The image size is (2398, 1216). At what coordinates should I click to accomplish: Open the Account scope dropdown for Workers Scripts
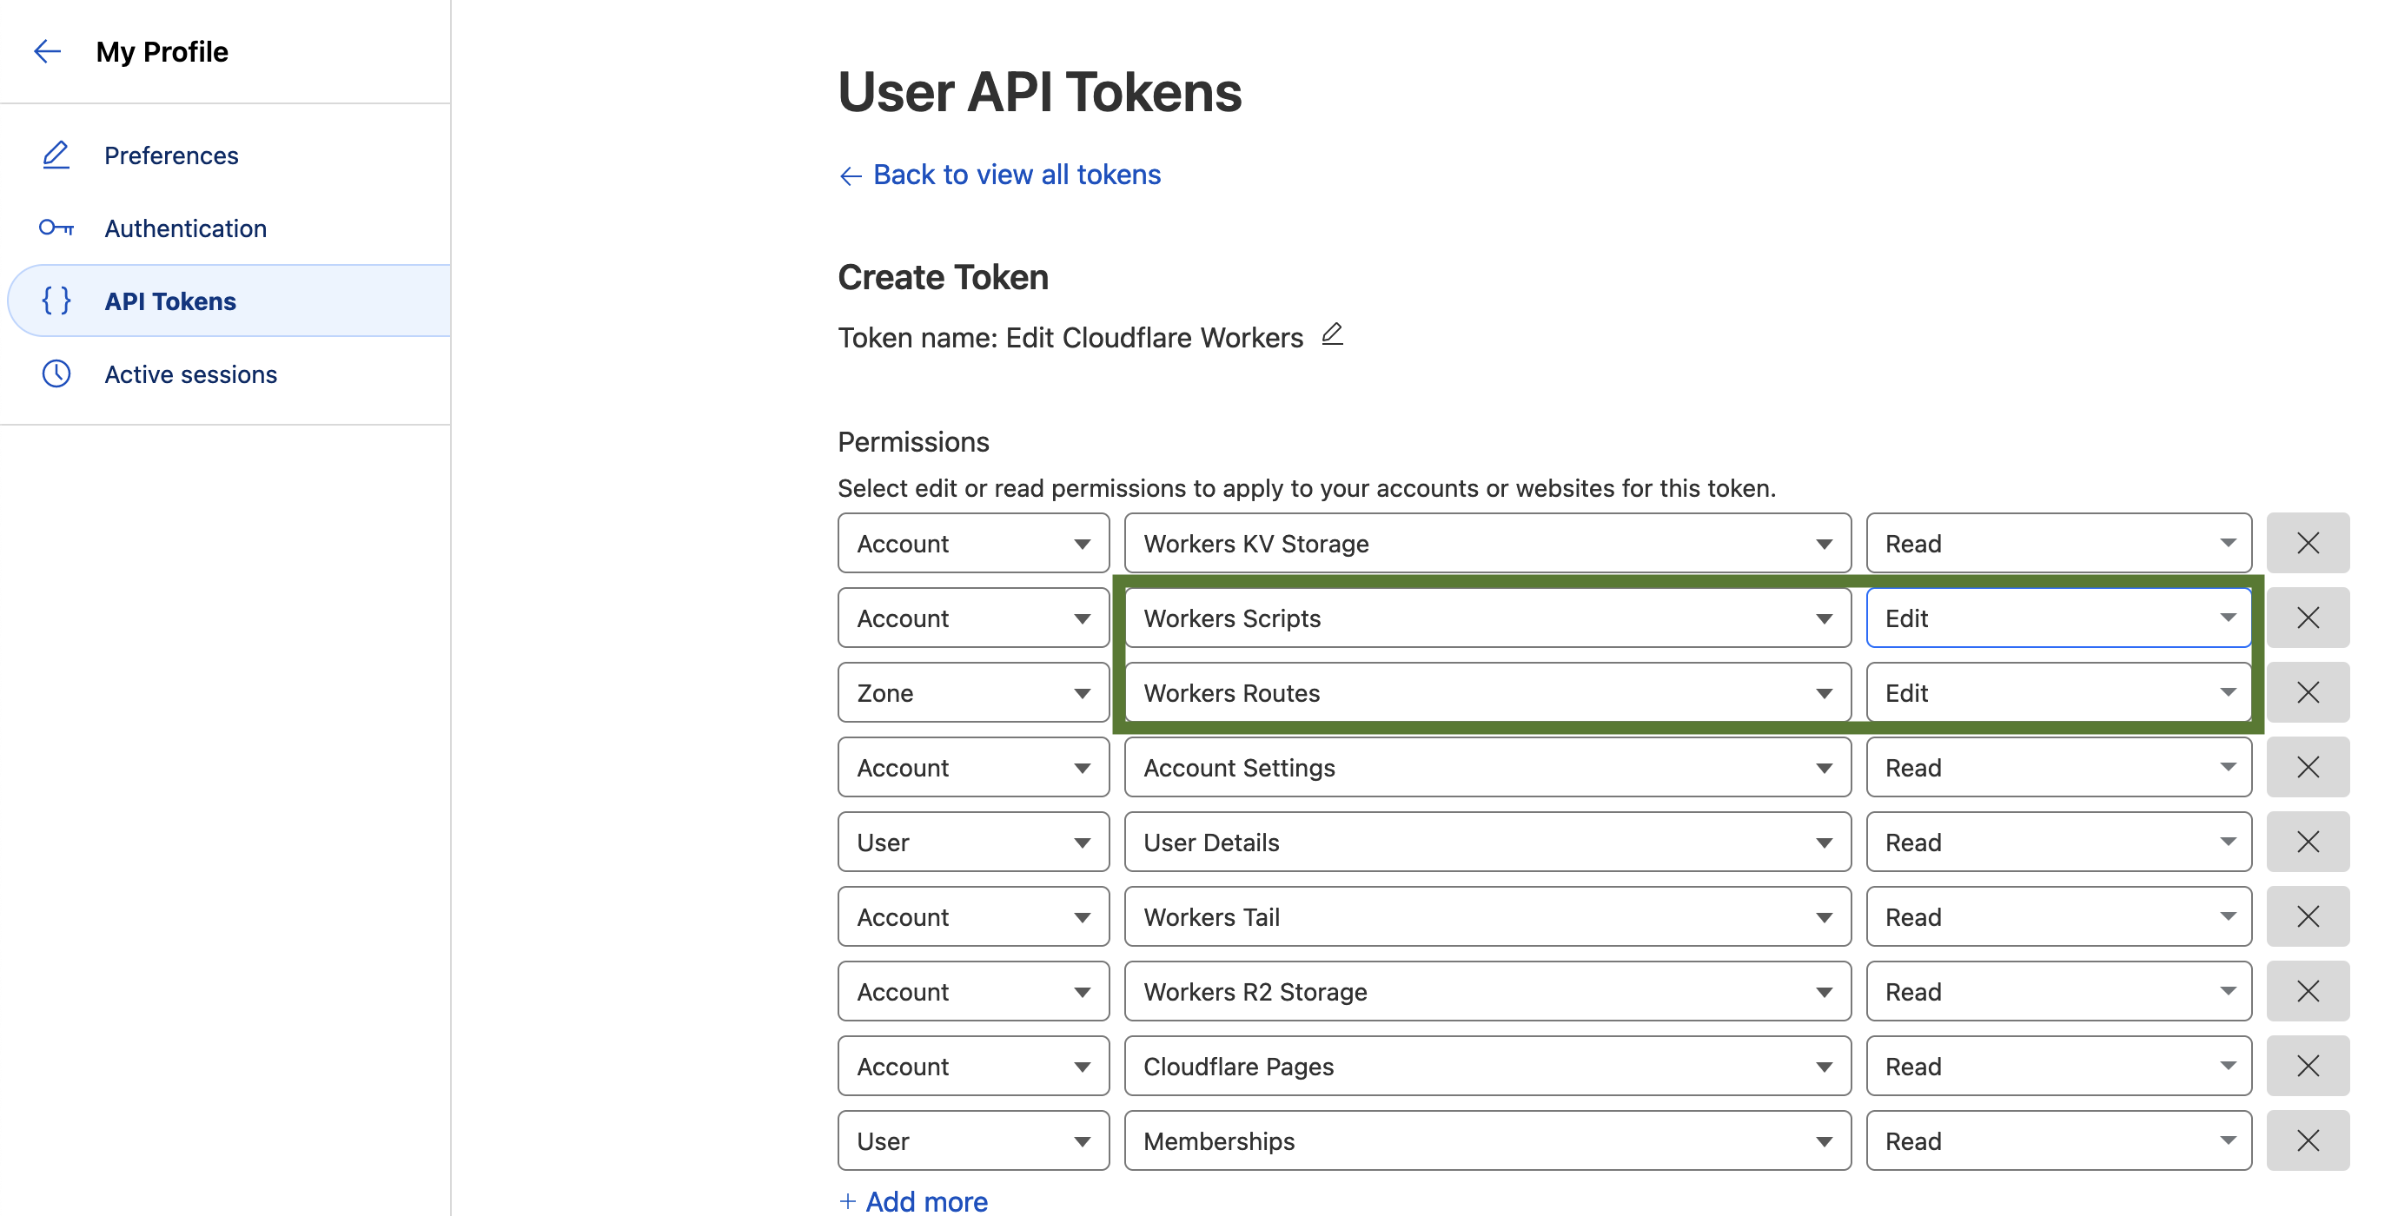pos(972,617)
